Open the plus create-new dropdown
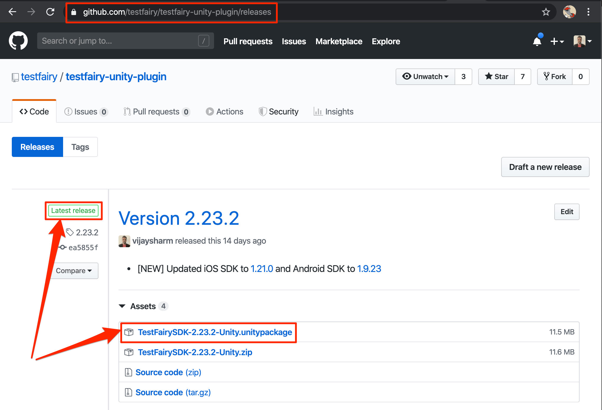602x410 pixels. [557, 41]
